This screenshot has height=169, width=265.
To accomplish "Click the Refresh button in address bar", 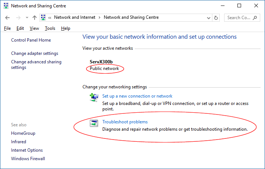I will 216,18.
